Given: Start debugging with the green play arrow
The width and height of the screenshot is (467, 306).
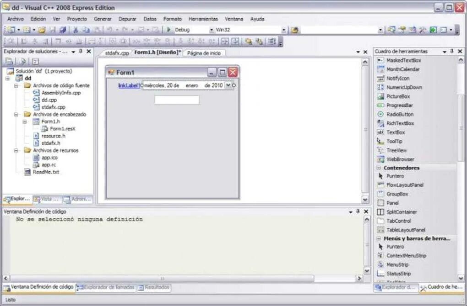Looking at the screenshot, I should pyautogui.click(x=168, y=30).
